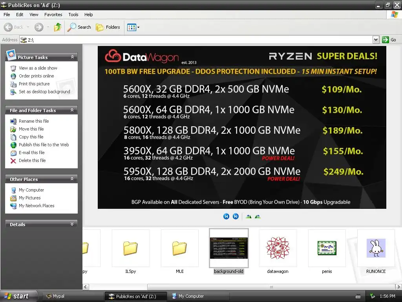The image size is (402, 302).
Task: Open the Tools menu
Action: click(73, 15)
